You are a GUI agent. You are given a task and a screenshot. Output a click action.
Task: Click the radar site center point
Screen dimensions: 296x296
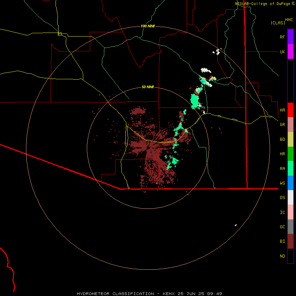(x=148, y=148)
